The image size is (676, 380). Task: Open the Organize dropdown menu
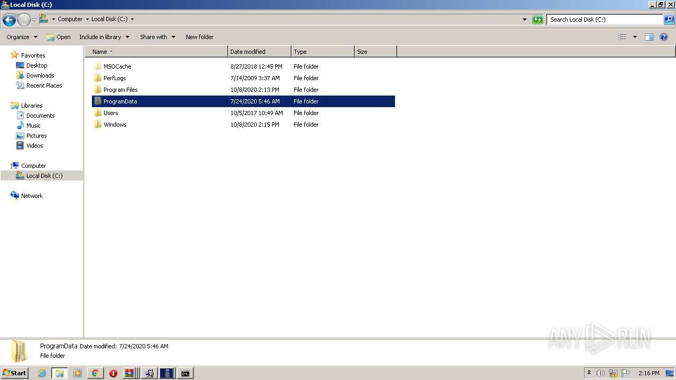point(22,37)
